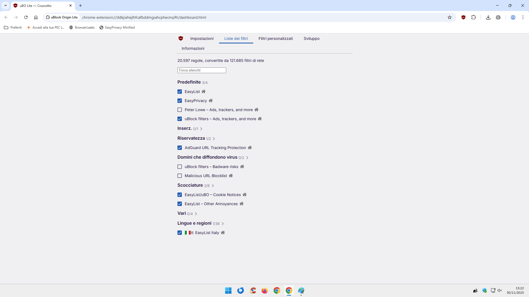This screenshot has width=529, height=297.
Task: Click uBlock Origin Lite toolbar shield icon
Action: coord(463,17)
